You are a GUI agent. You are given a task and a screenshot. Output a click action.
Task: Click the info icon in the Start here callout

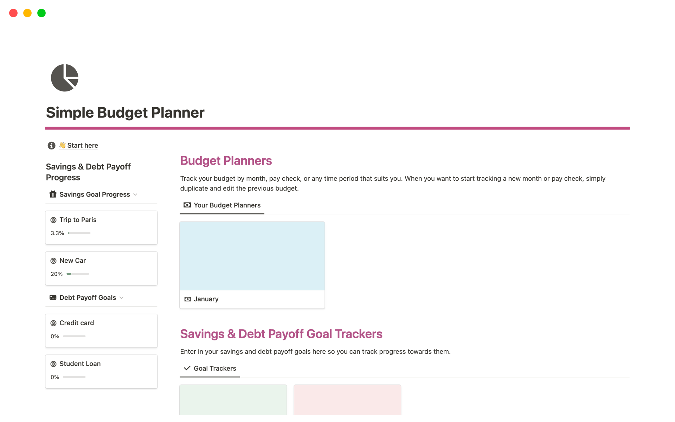point(51,145)
